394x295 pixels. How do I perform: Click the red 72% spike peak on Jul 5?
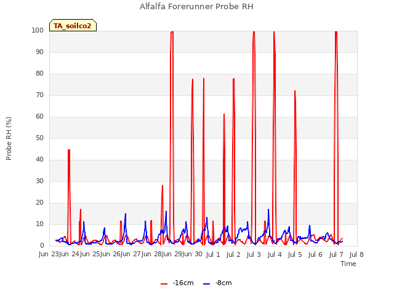295,91
